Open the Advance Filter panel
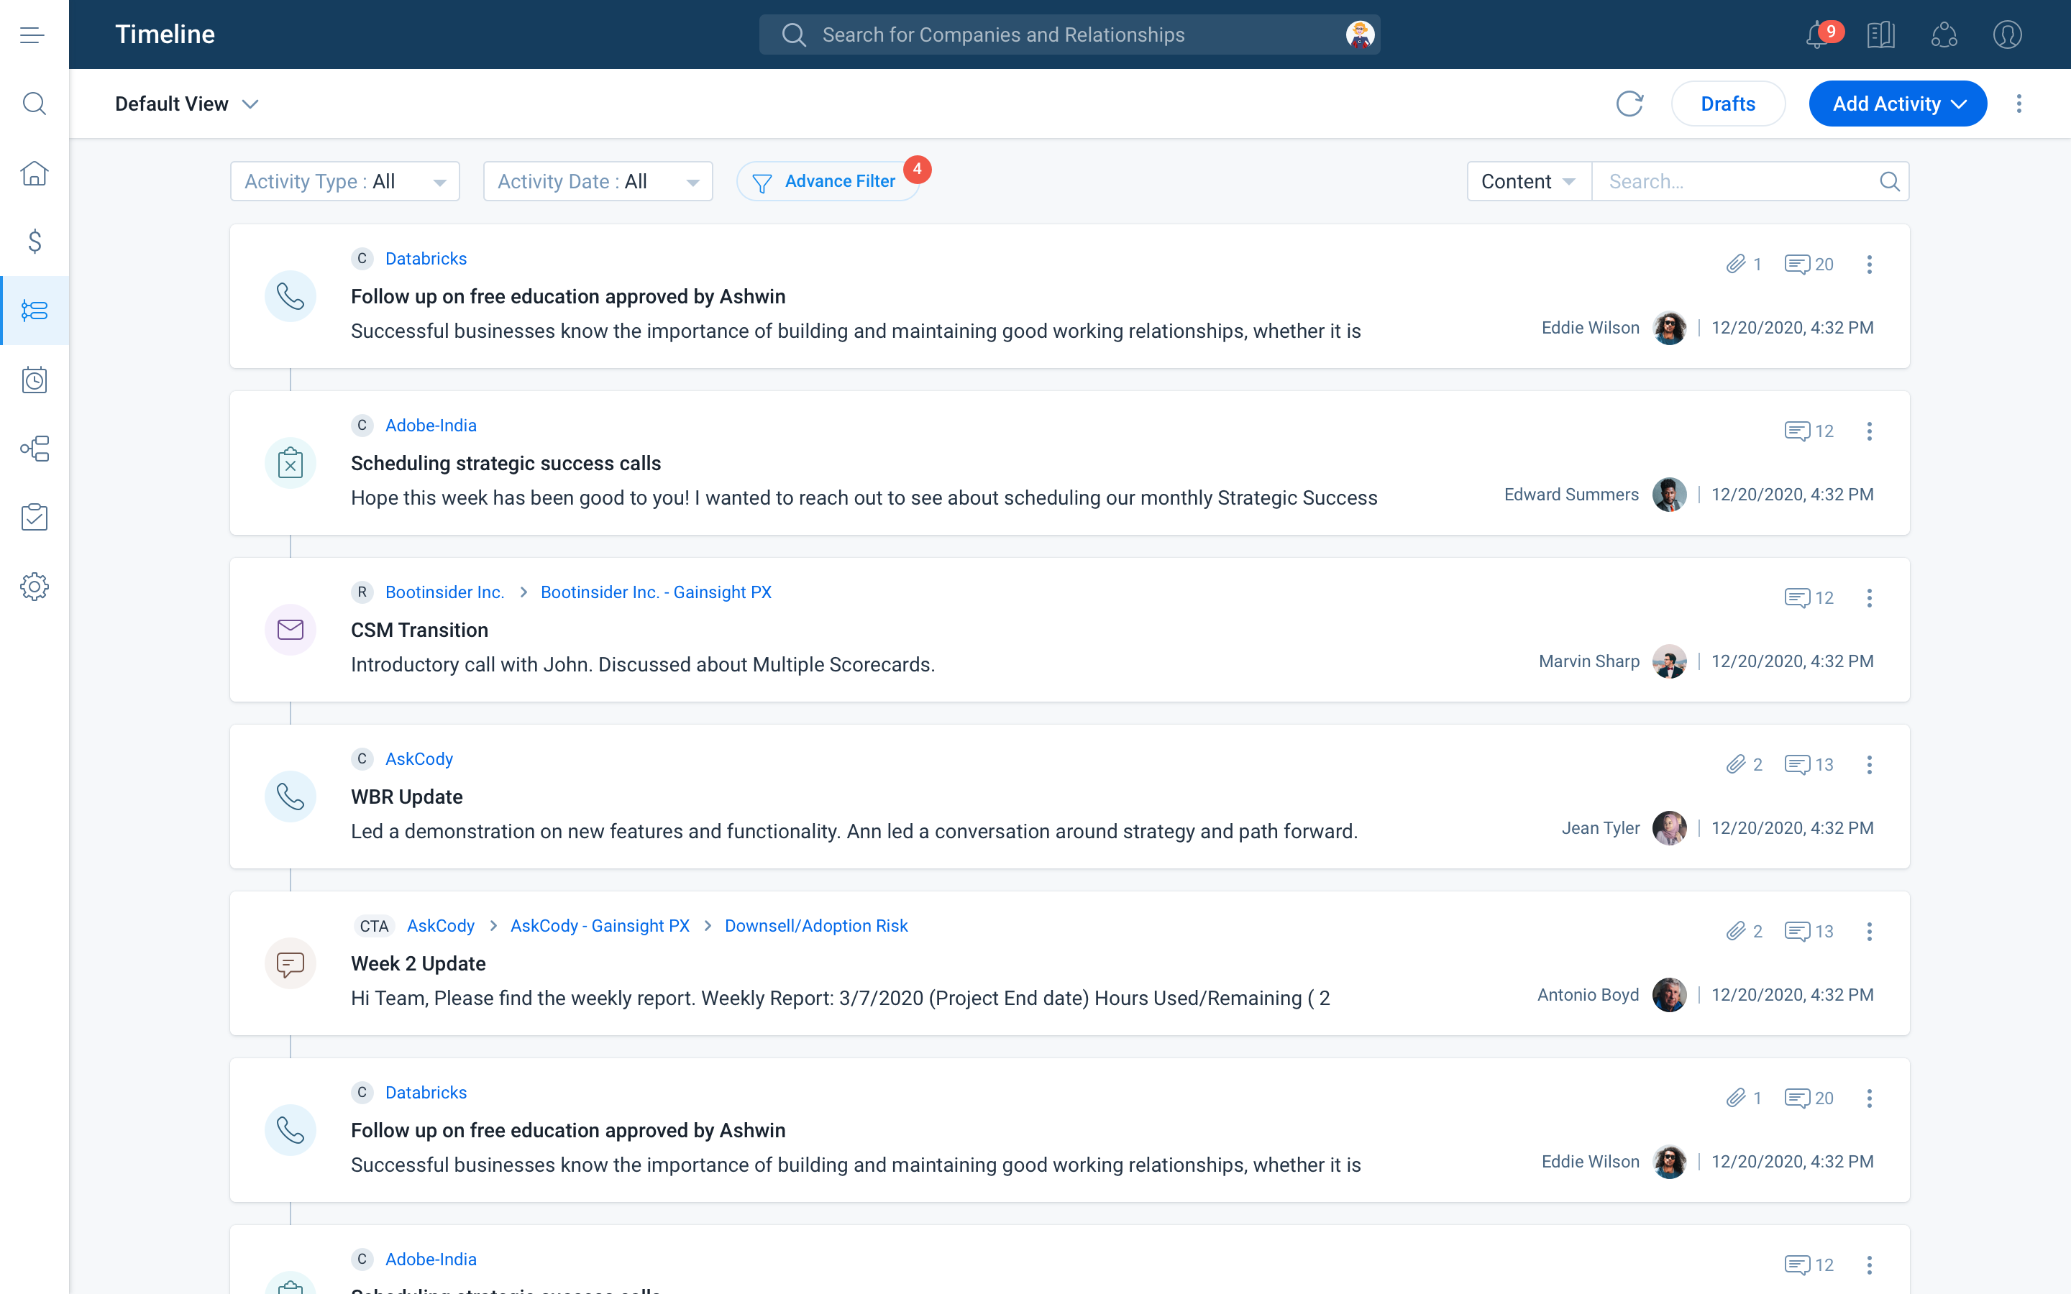Screen dimensions: 2071x1294 tap(828, 181)
